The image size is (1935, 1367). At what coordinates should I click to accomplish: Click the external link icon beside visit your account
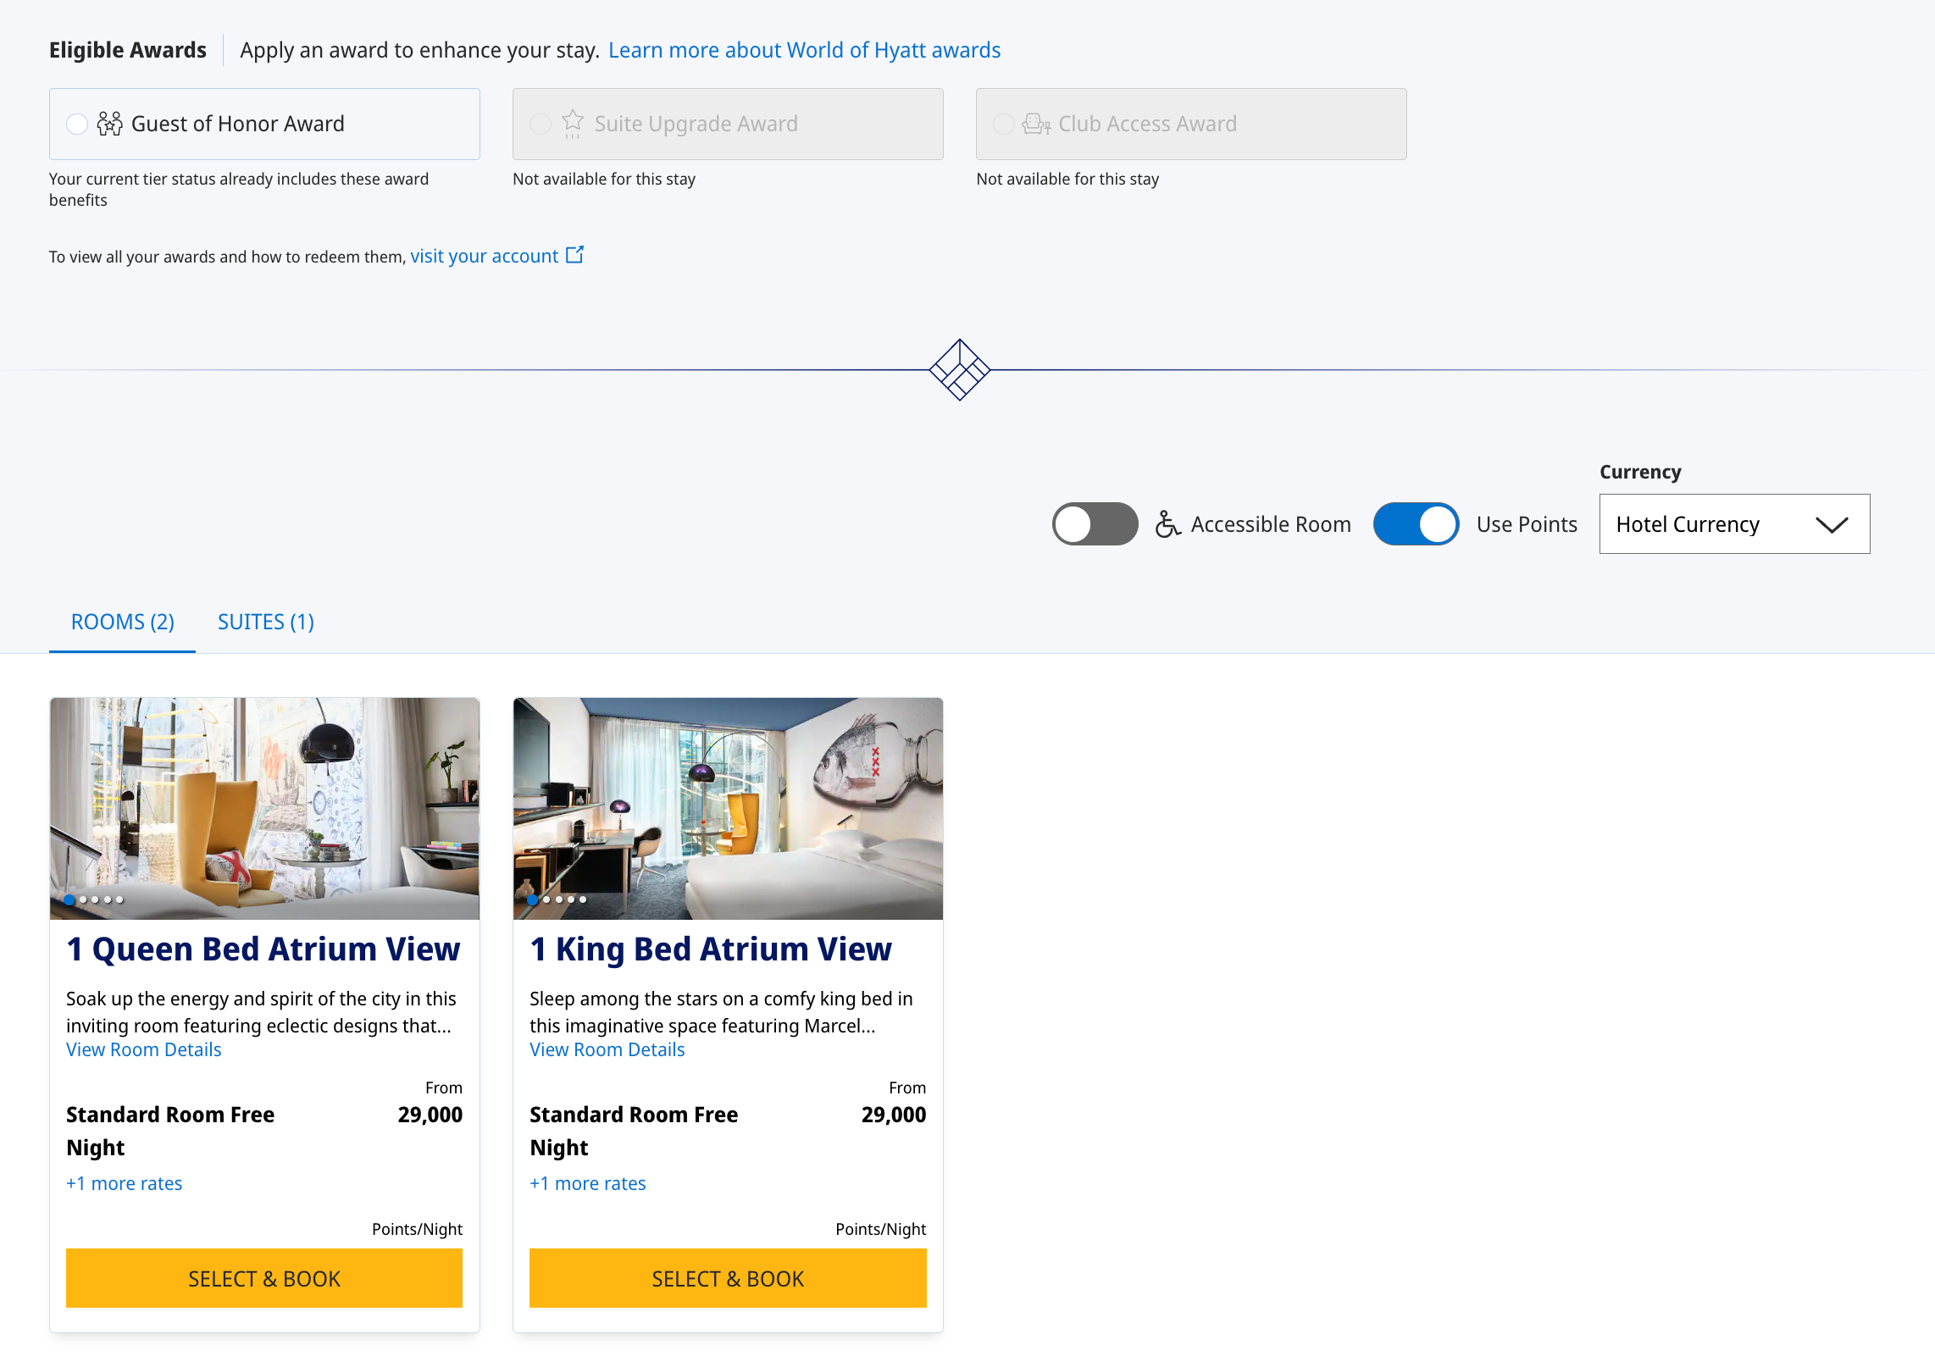coord(574,255)
